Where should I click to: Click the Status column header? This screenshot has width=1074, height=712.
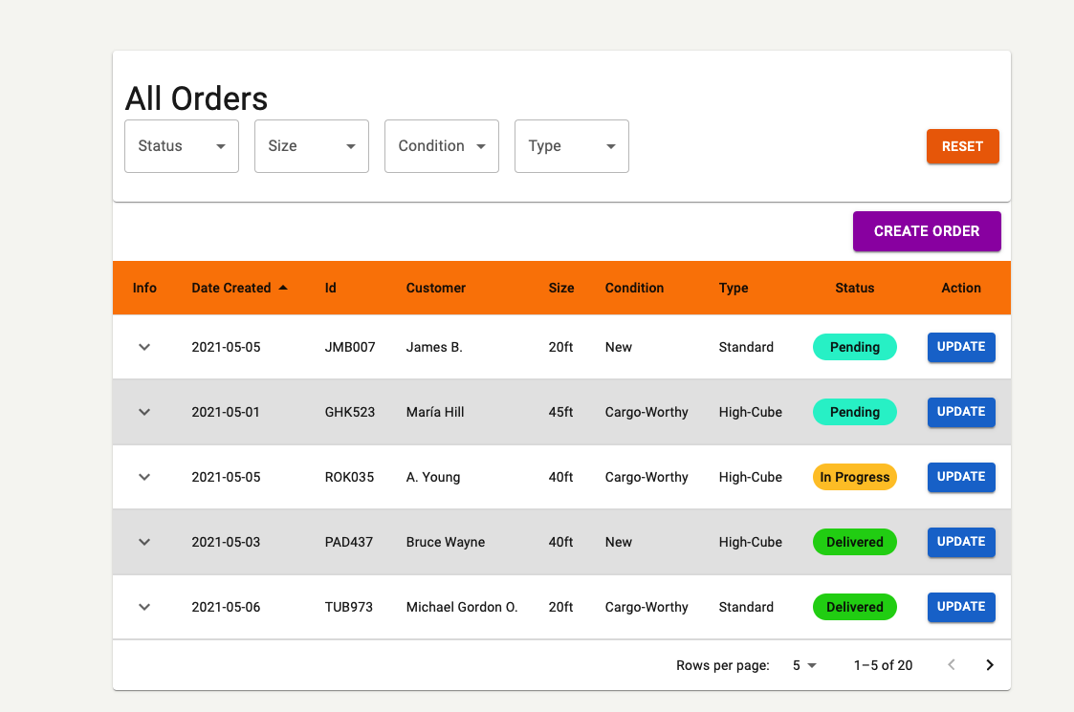(855, 288)
